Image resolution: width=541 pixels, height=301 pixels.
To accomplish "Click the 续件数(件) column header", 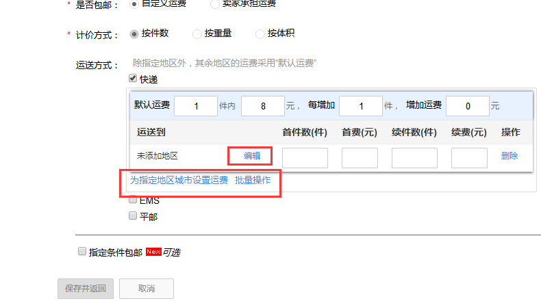I will tap(414, 132).
